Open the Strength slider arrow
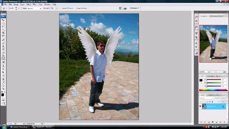 (56, 8)
